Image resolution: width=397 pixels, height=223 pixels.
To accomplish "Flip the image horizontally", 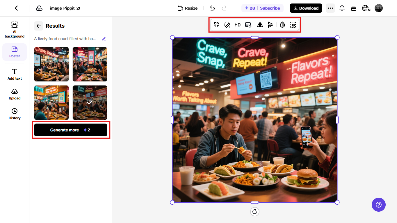I will coord(260,25).
